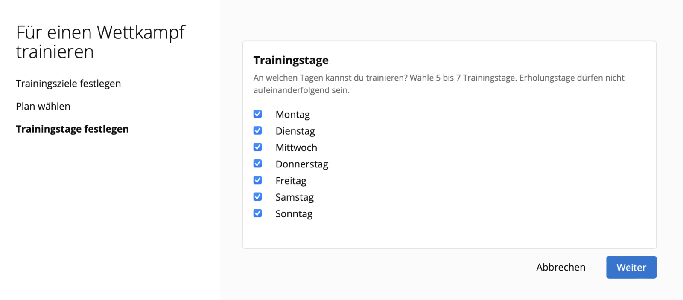The image size is (683, 300).
Task: Uncheck the Dienstag checkbox
Action: pyautogui.click(x=257, y=130)
